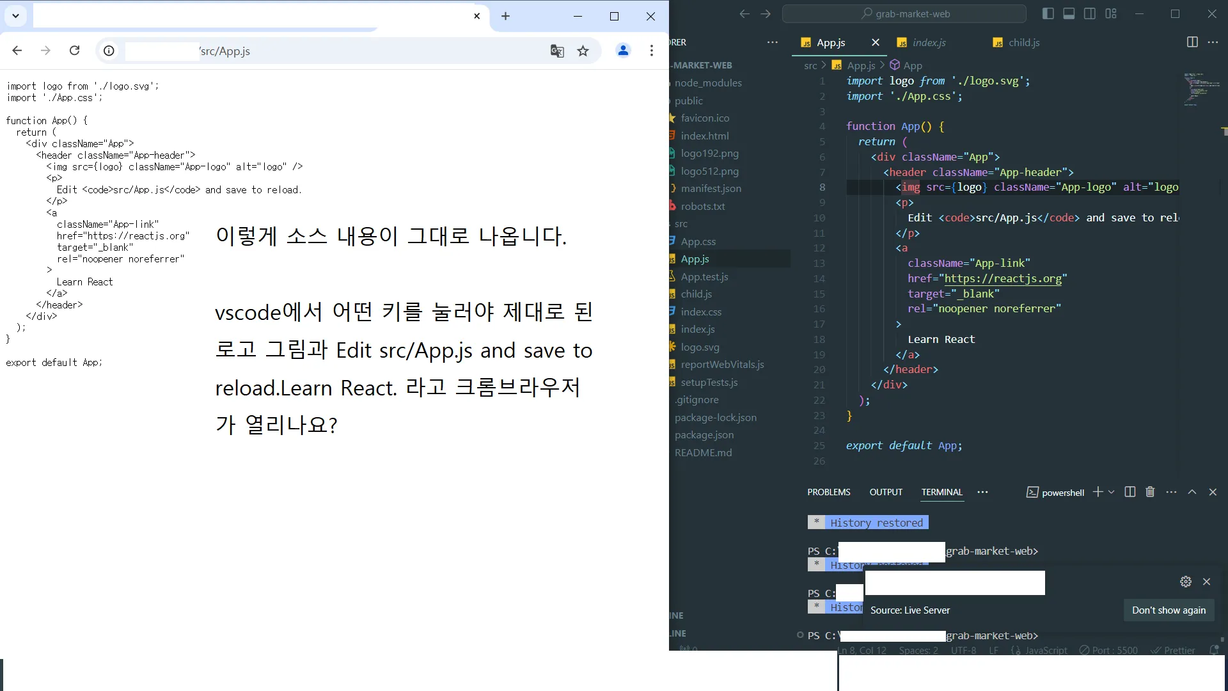The image size is (1228, 691).
Task: Click Don't show again button
Action: pyautogui.click(x=1169, y=610)
